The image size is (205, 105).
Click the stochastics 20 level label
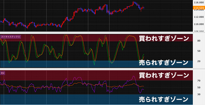pos(199,61)
